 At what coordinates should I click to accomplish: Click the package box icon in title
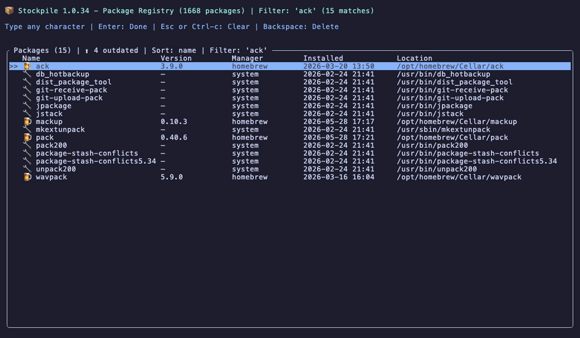(9, 11)
